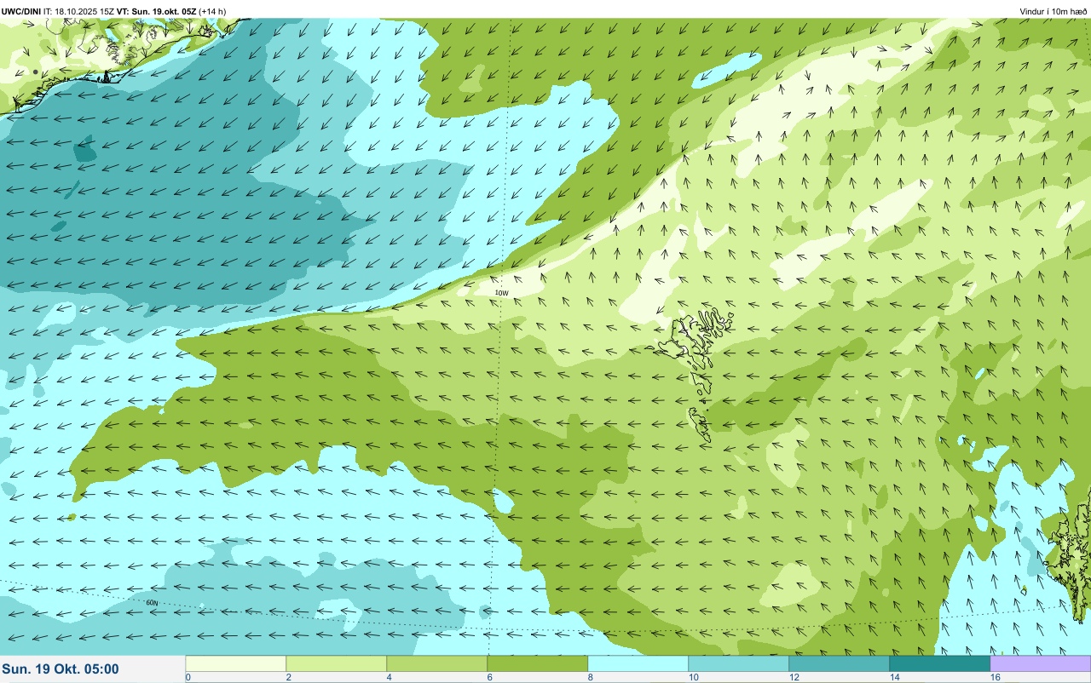Click legend scale value '6'

point(490,677)
